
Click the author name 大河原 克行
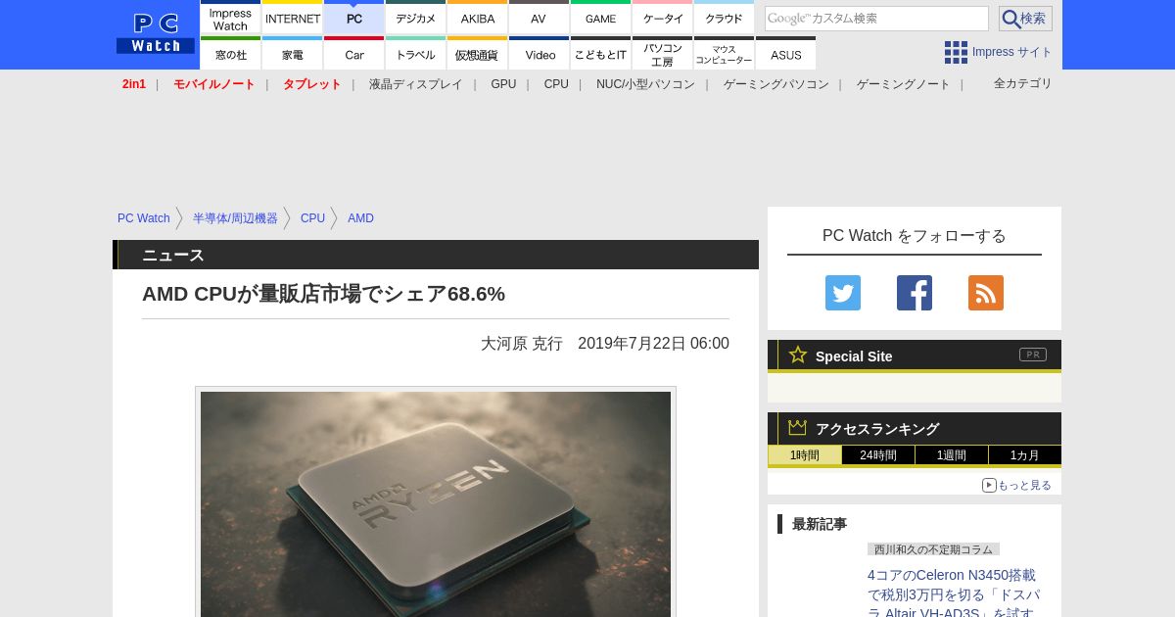(521, 344)
